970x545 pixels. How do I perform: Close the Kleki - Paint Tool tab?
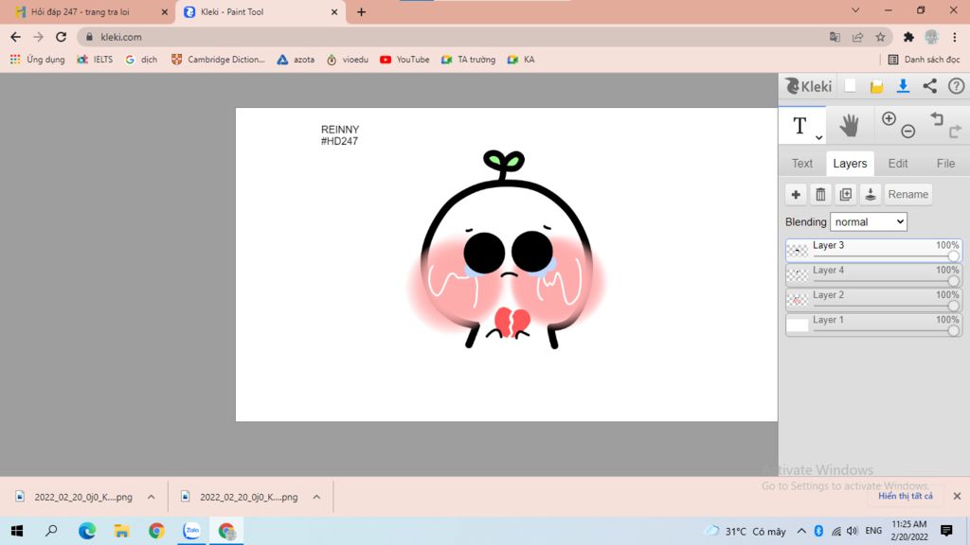click(334, 11)
